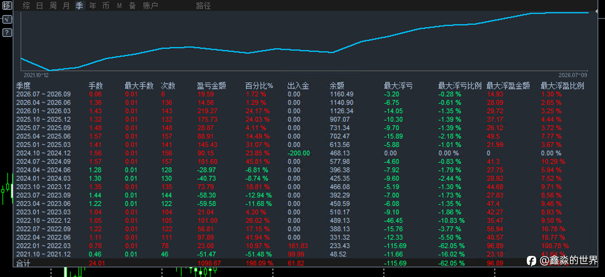Click the 最大浮盈金额 column header
Viewport: 605px width, 277px height.
point(508,86)
